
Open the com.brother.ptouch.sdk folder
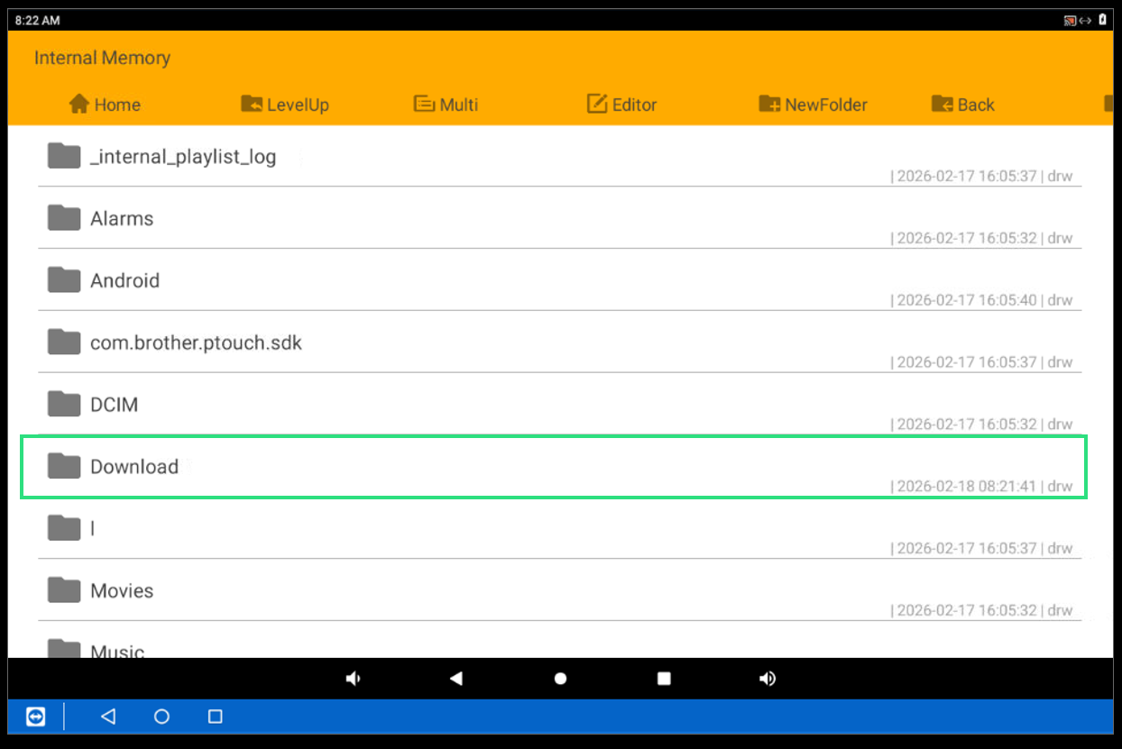(196, 343)
